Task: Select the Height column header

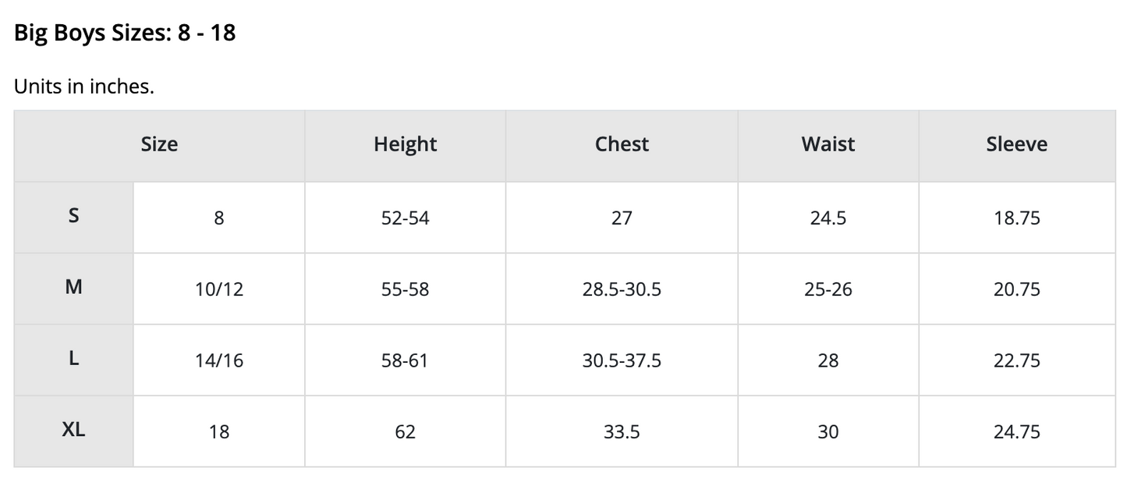Action: [405, 144]
